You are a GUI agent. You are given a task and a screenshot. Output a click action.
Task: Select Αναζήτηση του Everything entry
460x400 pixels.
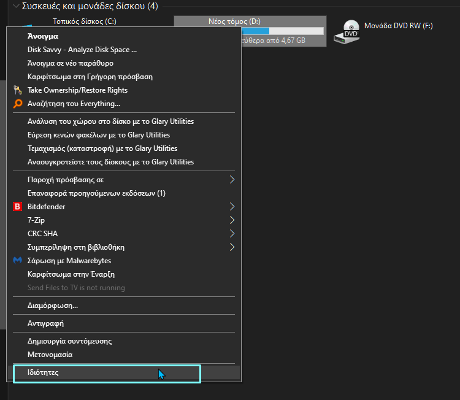124,104
